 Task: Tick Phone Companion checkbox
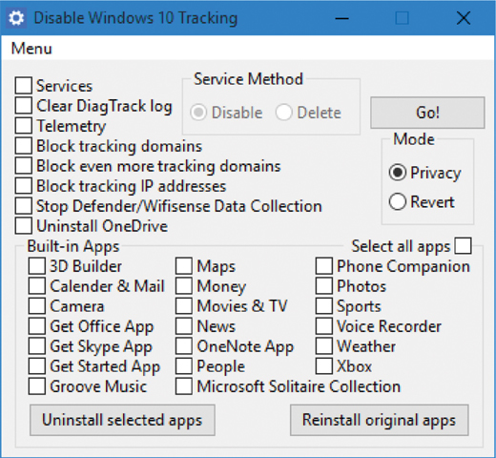(x=324, y=265)
